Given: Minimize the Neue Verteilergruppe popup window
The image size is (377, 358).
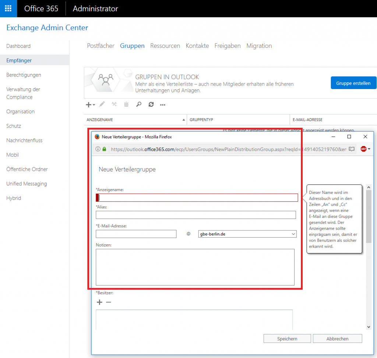Looking at the screenshot, I should [333, 137].
